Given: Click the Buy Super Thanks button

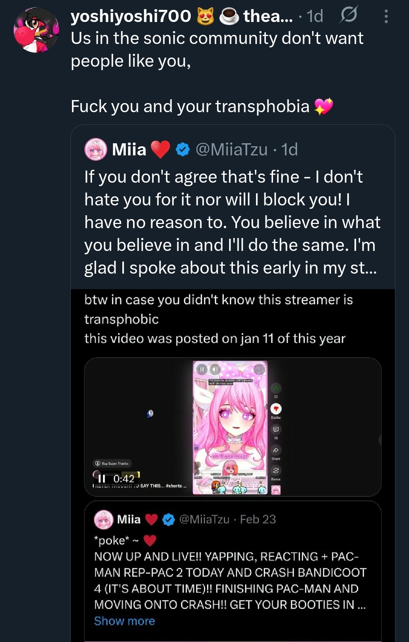Looking at the screenshot, I should (x=111, y=463).
